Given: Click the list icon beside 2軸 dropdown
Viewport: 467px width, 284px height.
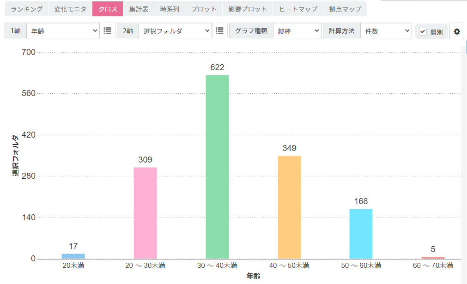Looking at the screenshot, I should [x=220, y=31].
